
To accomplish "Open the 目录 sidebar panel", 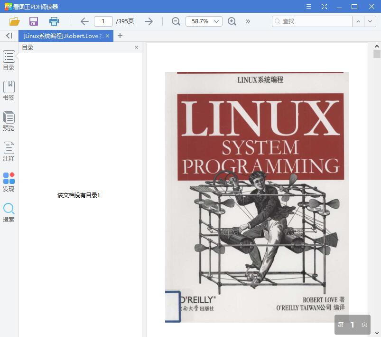I will pyautogui.click(x=9, y=60).
